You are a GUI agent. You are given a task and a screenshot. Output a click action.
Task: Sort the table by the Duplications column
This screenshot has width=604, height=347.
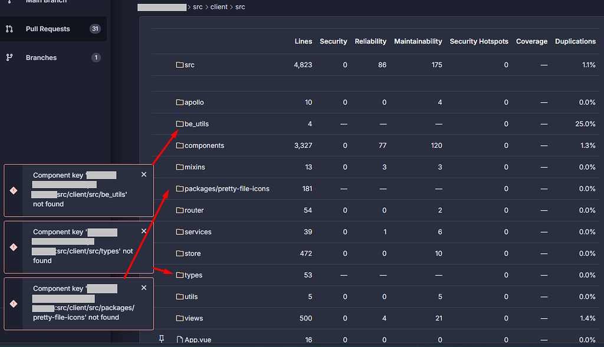pos(575,41)
